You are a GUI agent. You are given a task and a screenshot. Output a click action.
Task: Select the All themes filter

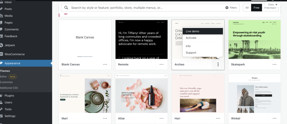[247, 8]
